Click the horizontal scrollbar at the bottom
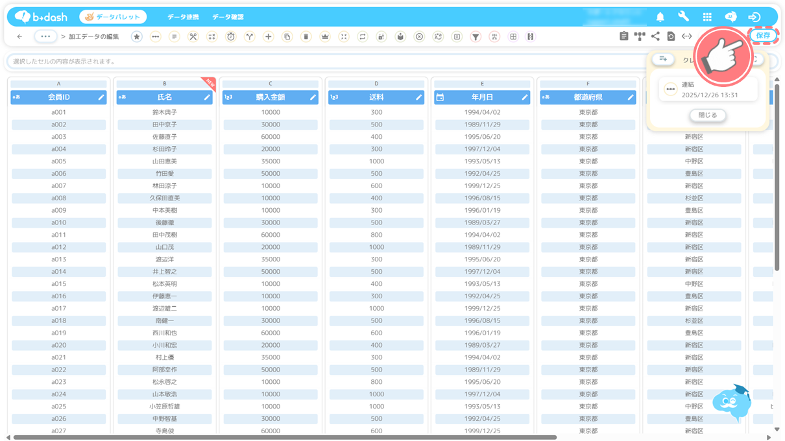This screenshot has height=441, width=785. pos(284,437)
